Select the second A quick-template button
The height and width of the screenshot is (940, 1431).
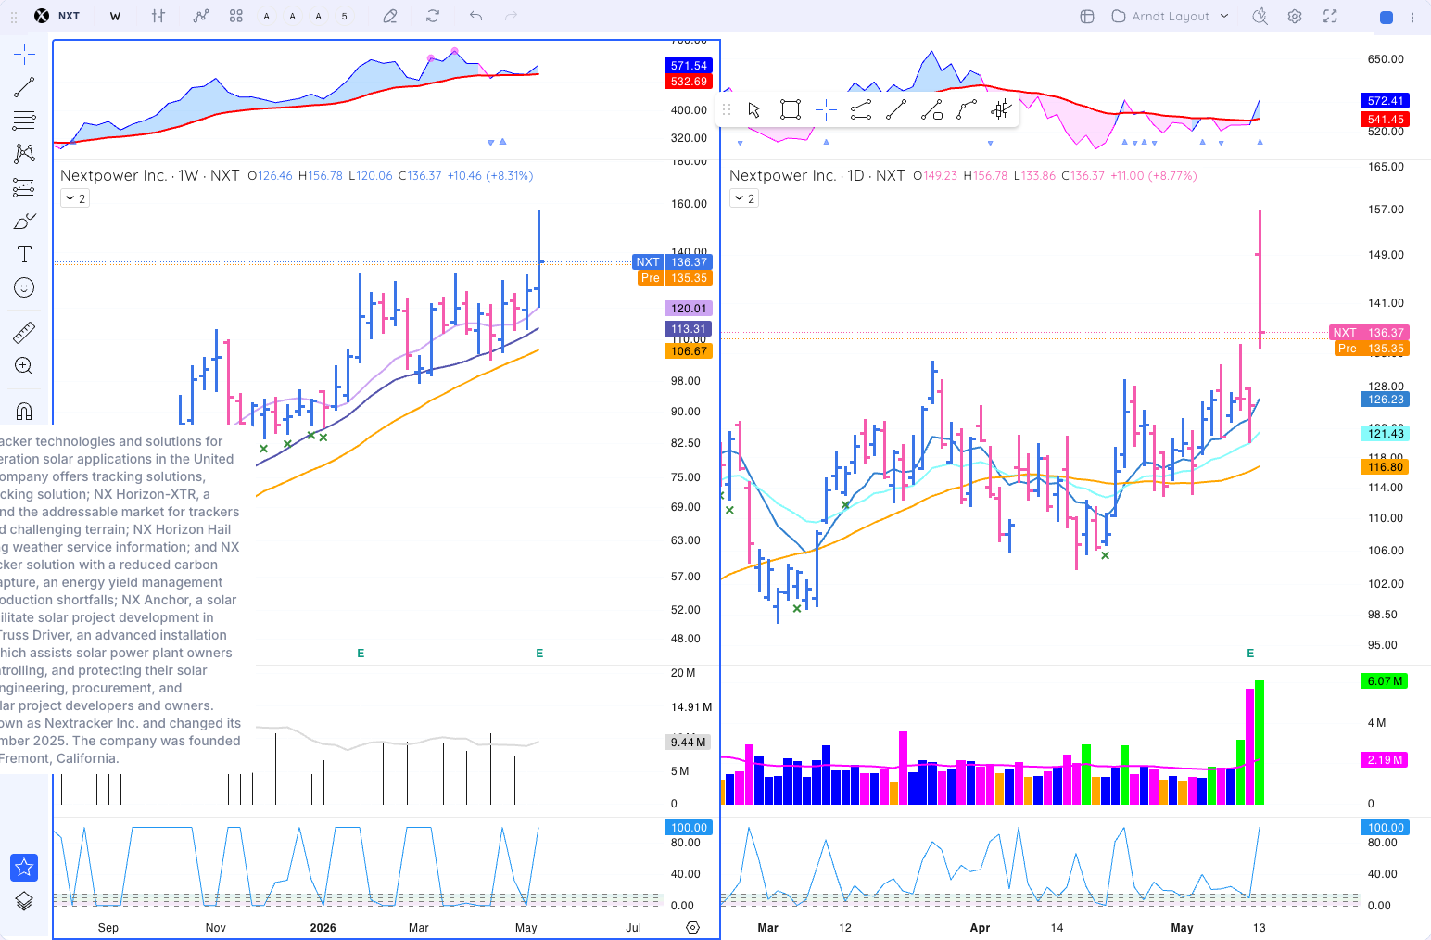[x=293, y=16]
